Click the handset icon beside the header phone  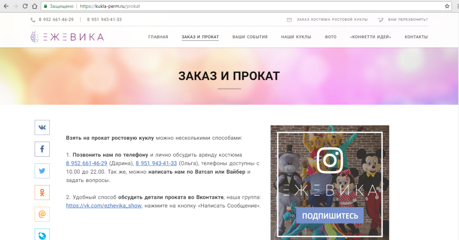point(33,20)
